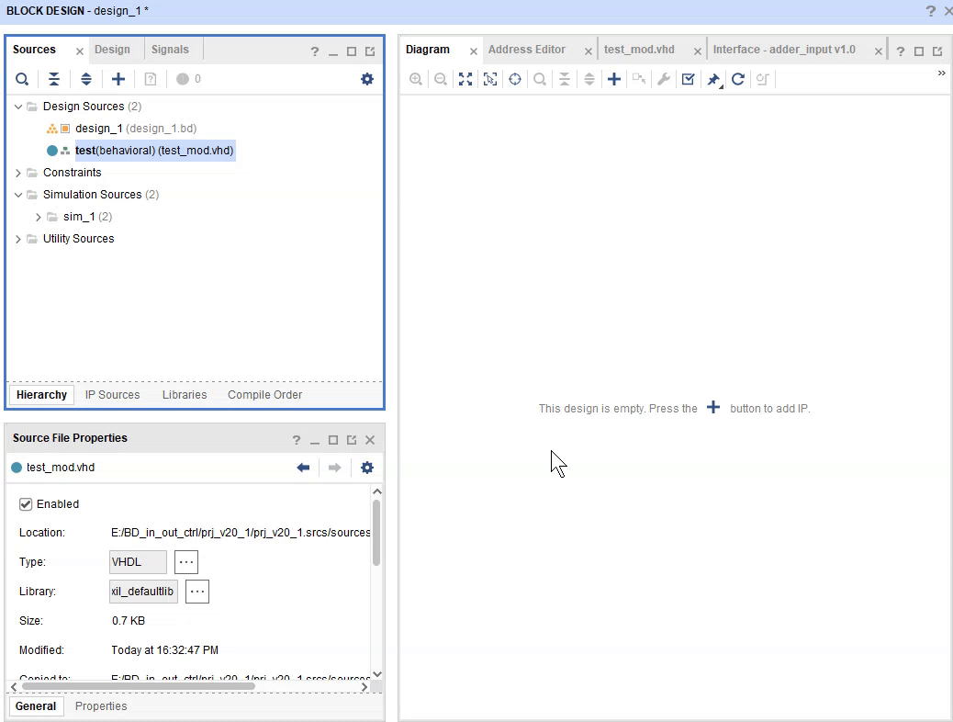Viewport: 953px width, 722px height.
Task: Change file Type with ellipsis button
Action: click(186, 562)
